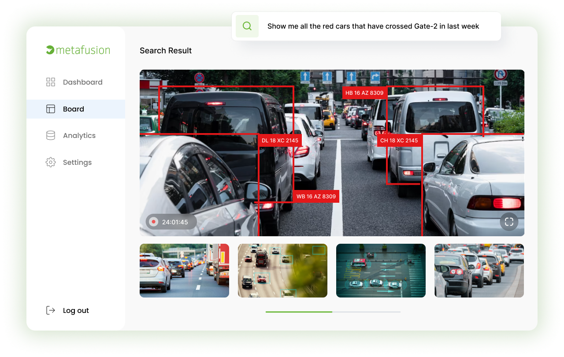Select license plate tag HB 16 AZ 8309
Screen dimensions: 564x357
coord(364,93)
